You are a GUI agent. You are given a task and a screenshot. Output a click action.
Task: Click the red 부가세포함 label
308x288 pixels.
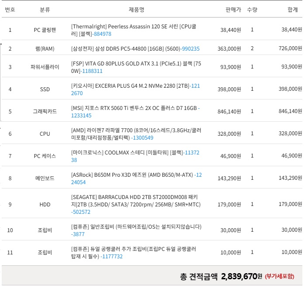pos(280,276)
